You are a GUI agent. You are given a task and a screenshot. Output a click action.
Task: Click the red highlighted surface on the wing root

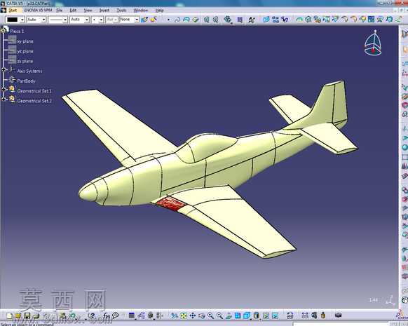point(171,203)
